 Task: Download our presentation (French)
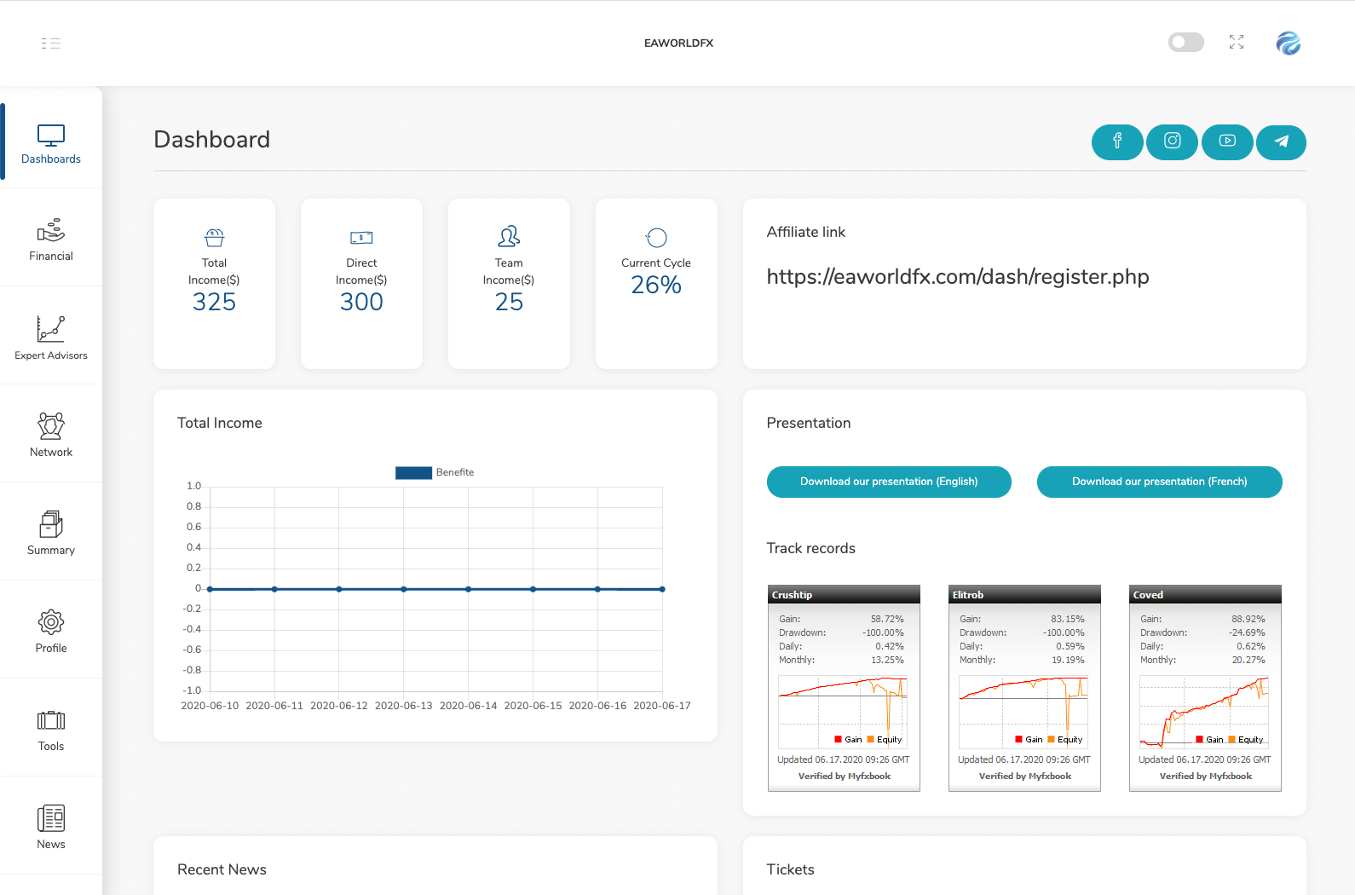1159,482
